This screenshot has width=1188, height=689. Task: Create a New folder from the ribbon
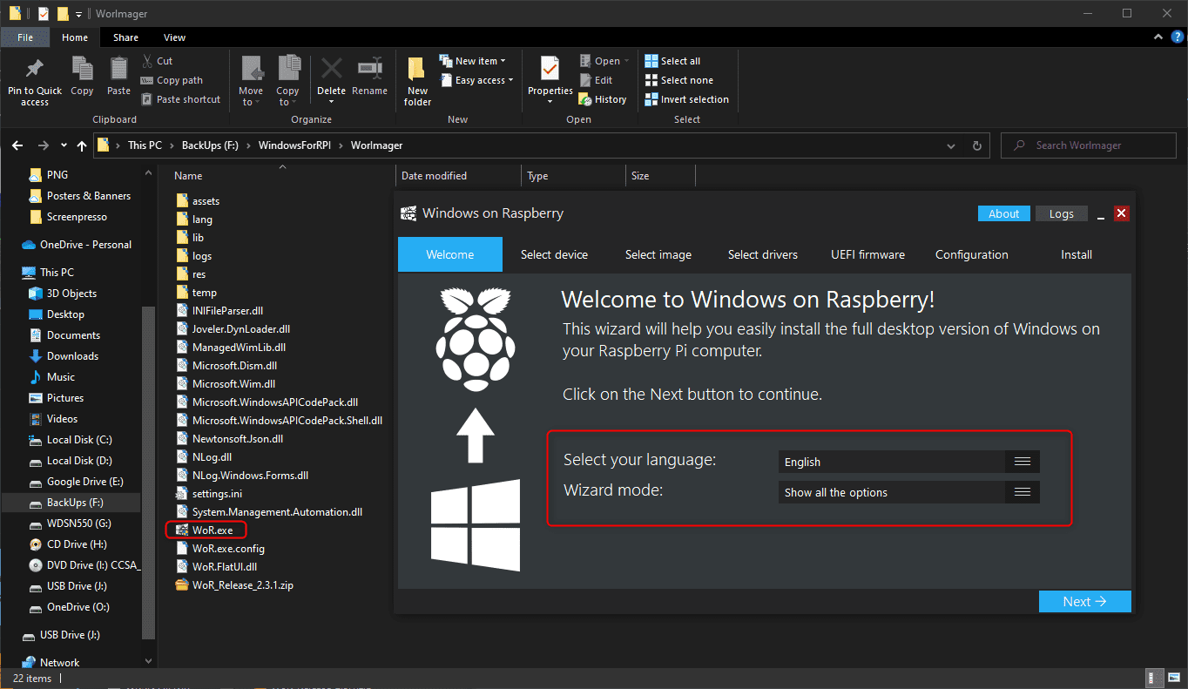(x=417, y=81)
